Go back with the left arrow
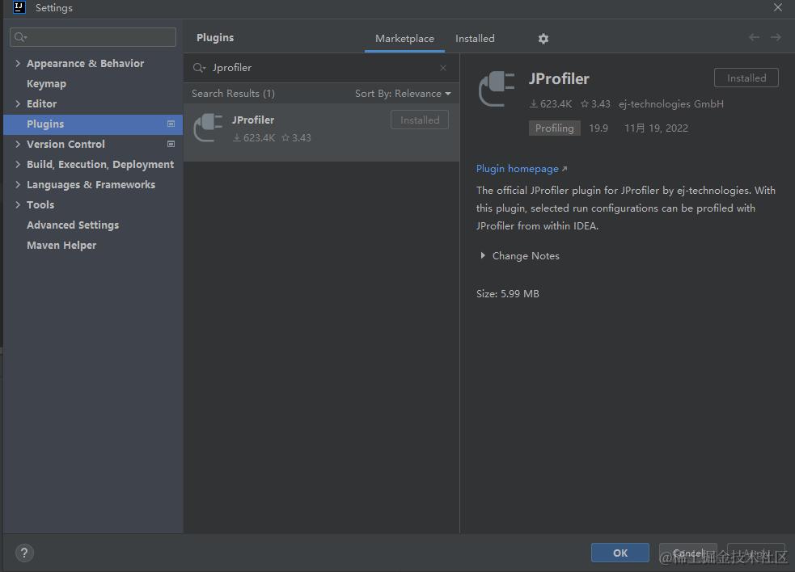Screen dimensions: 795x572 (754, 37)
